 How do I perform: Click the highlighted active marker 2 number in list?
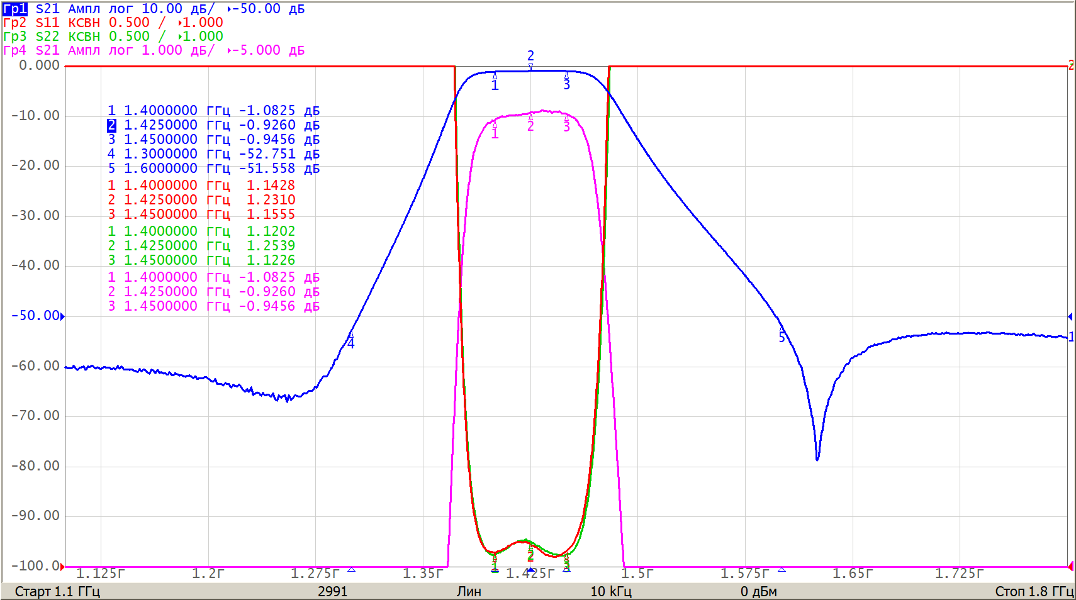111,125
